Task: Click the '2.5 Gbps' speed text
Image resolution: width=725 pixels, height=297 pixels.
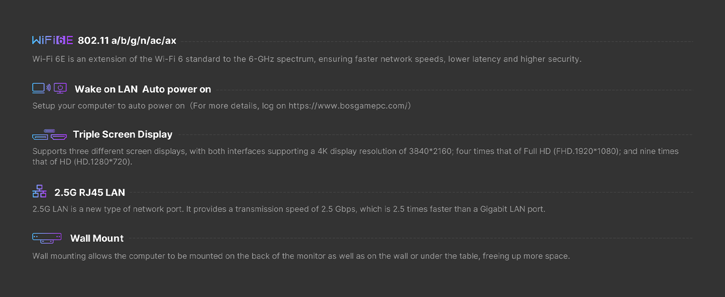Action: coord(338,209)
